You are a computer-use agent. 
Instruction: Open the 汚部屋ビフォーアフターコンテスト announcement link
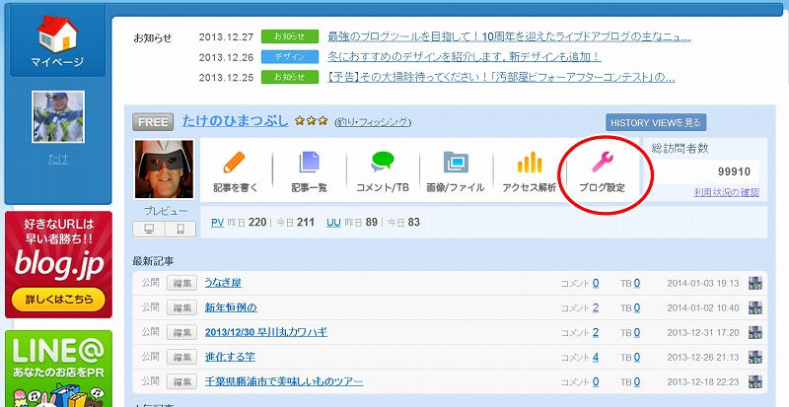coord(501,77)
